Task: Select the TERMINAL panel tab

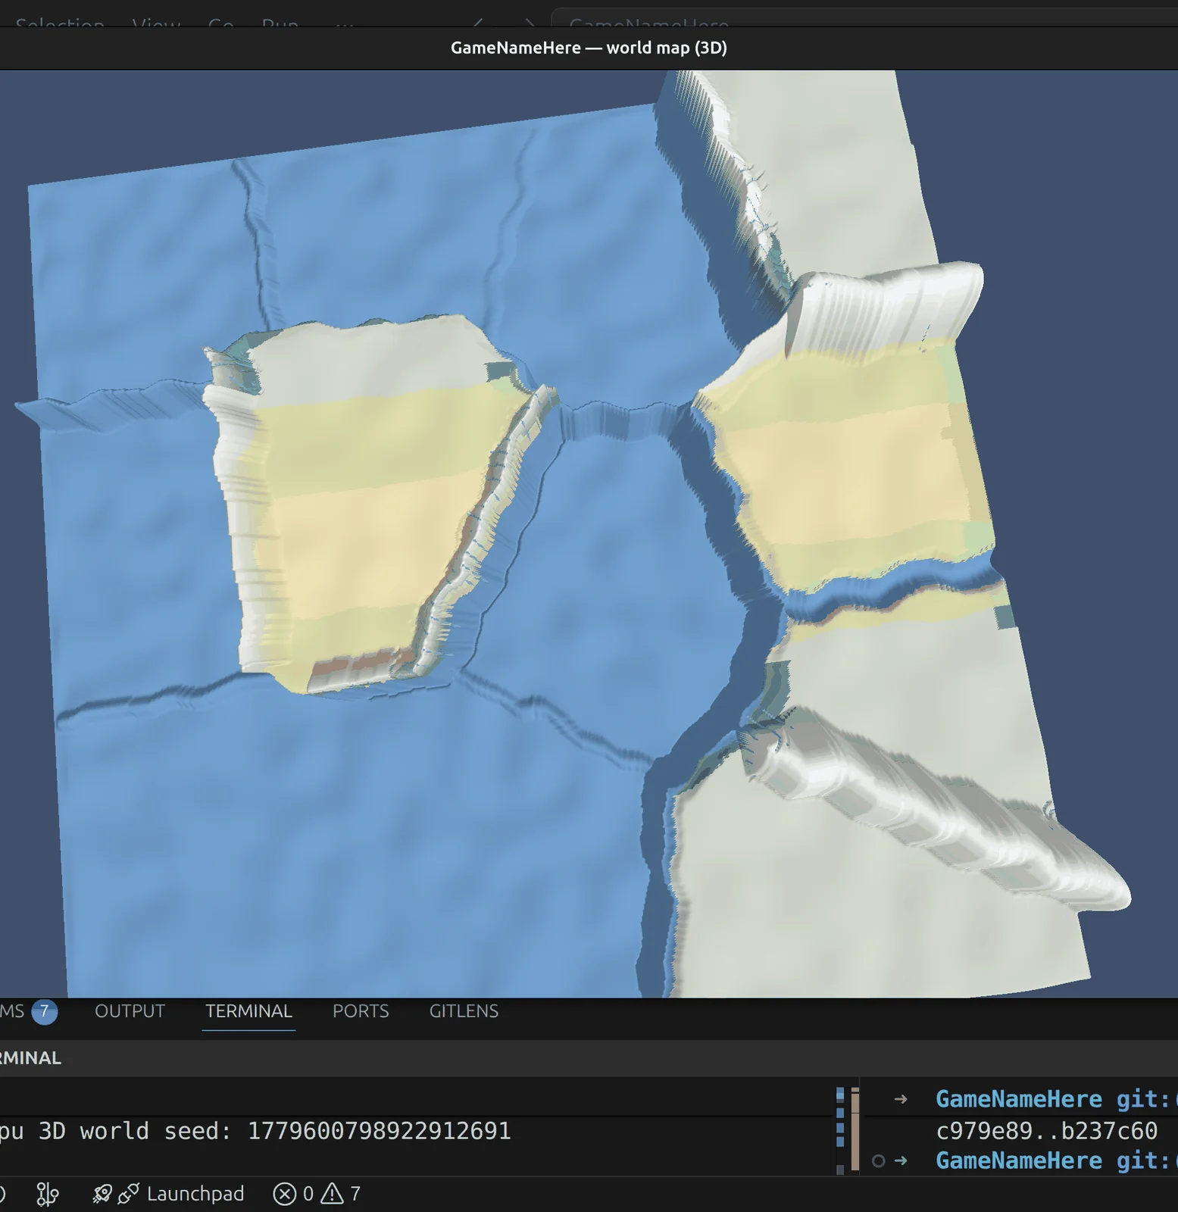Action: (x=248, y=1011)
